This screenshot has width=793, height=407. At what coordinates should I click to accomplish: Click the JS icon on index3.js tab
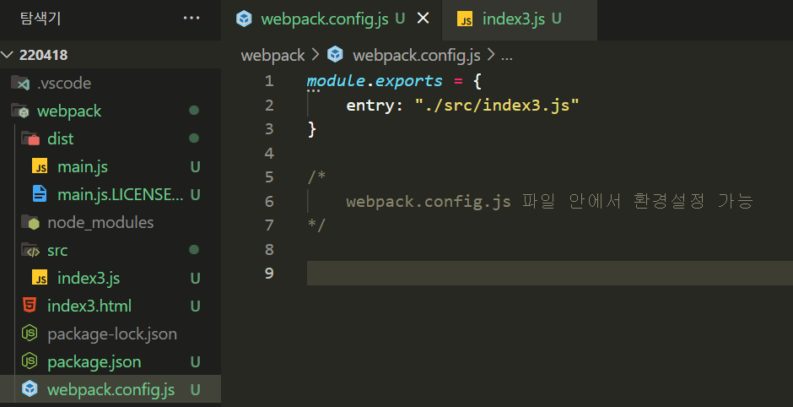465,19
